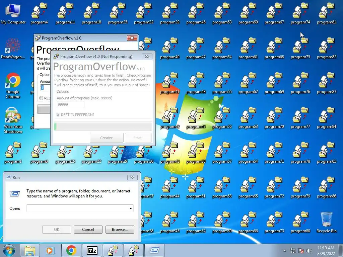Open the clock showing 11:19 AM

click(326, 251)
